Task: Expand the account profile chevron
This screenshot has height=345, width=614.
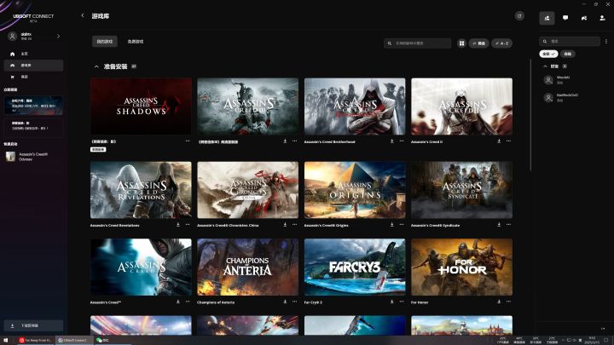Action: click(x=58, y=37)
